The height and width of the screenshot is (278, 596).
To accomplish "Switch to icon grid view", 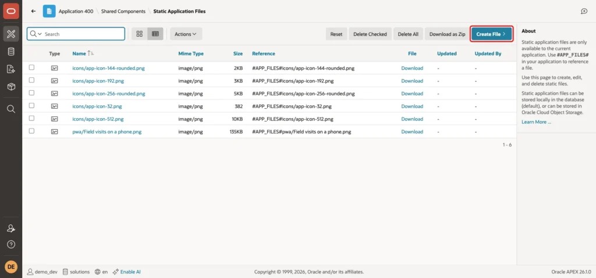I will [140, 34].
